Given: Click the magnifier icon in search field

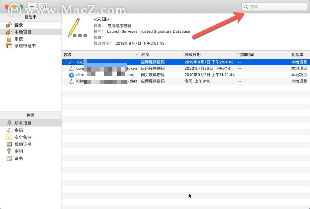Looking at the screenshot, I should coord(246,7).
